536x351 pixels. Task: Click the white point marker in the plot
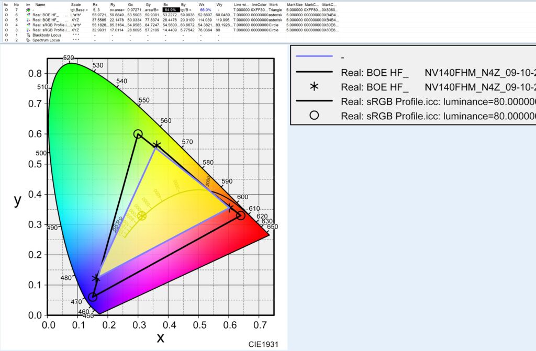tap(142, 216)
